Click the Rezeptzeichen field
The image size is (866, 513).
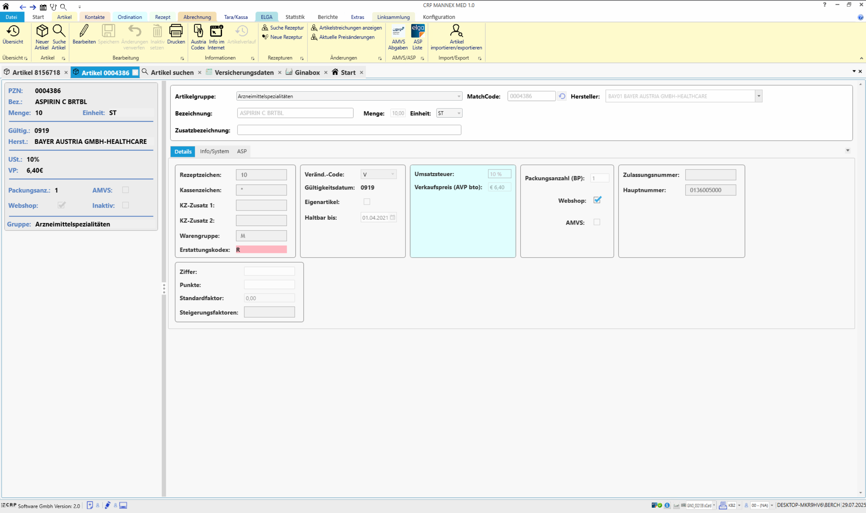(261, 175)
